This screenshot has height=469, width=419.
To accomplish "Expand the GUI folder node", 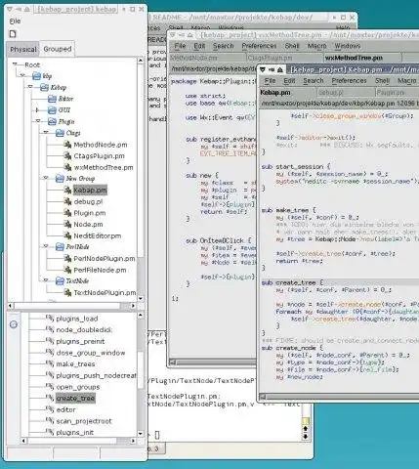I will coord(37,110).
